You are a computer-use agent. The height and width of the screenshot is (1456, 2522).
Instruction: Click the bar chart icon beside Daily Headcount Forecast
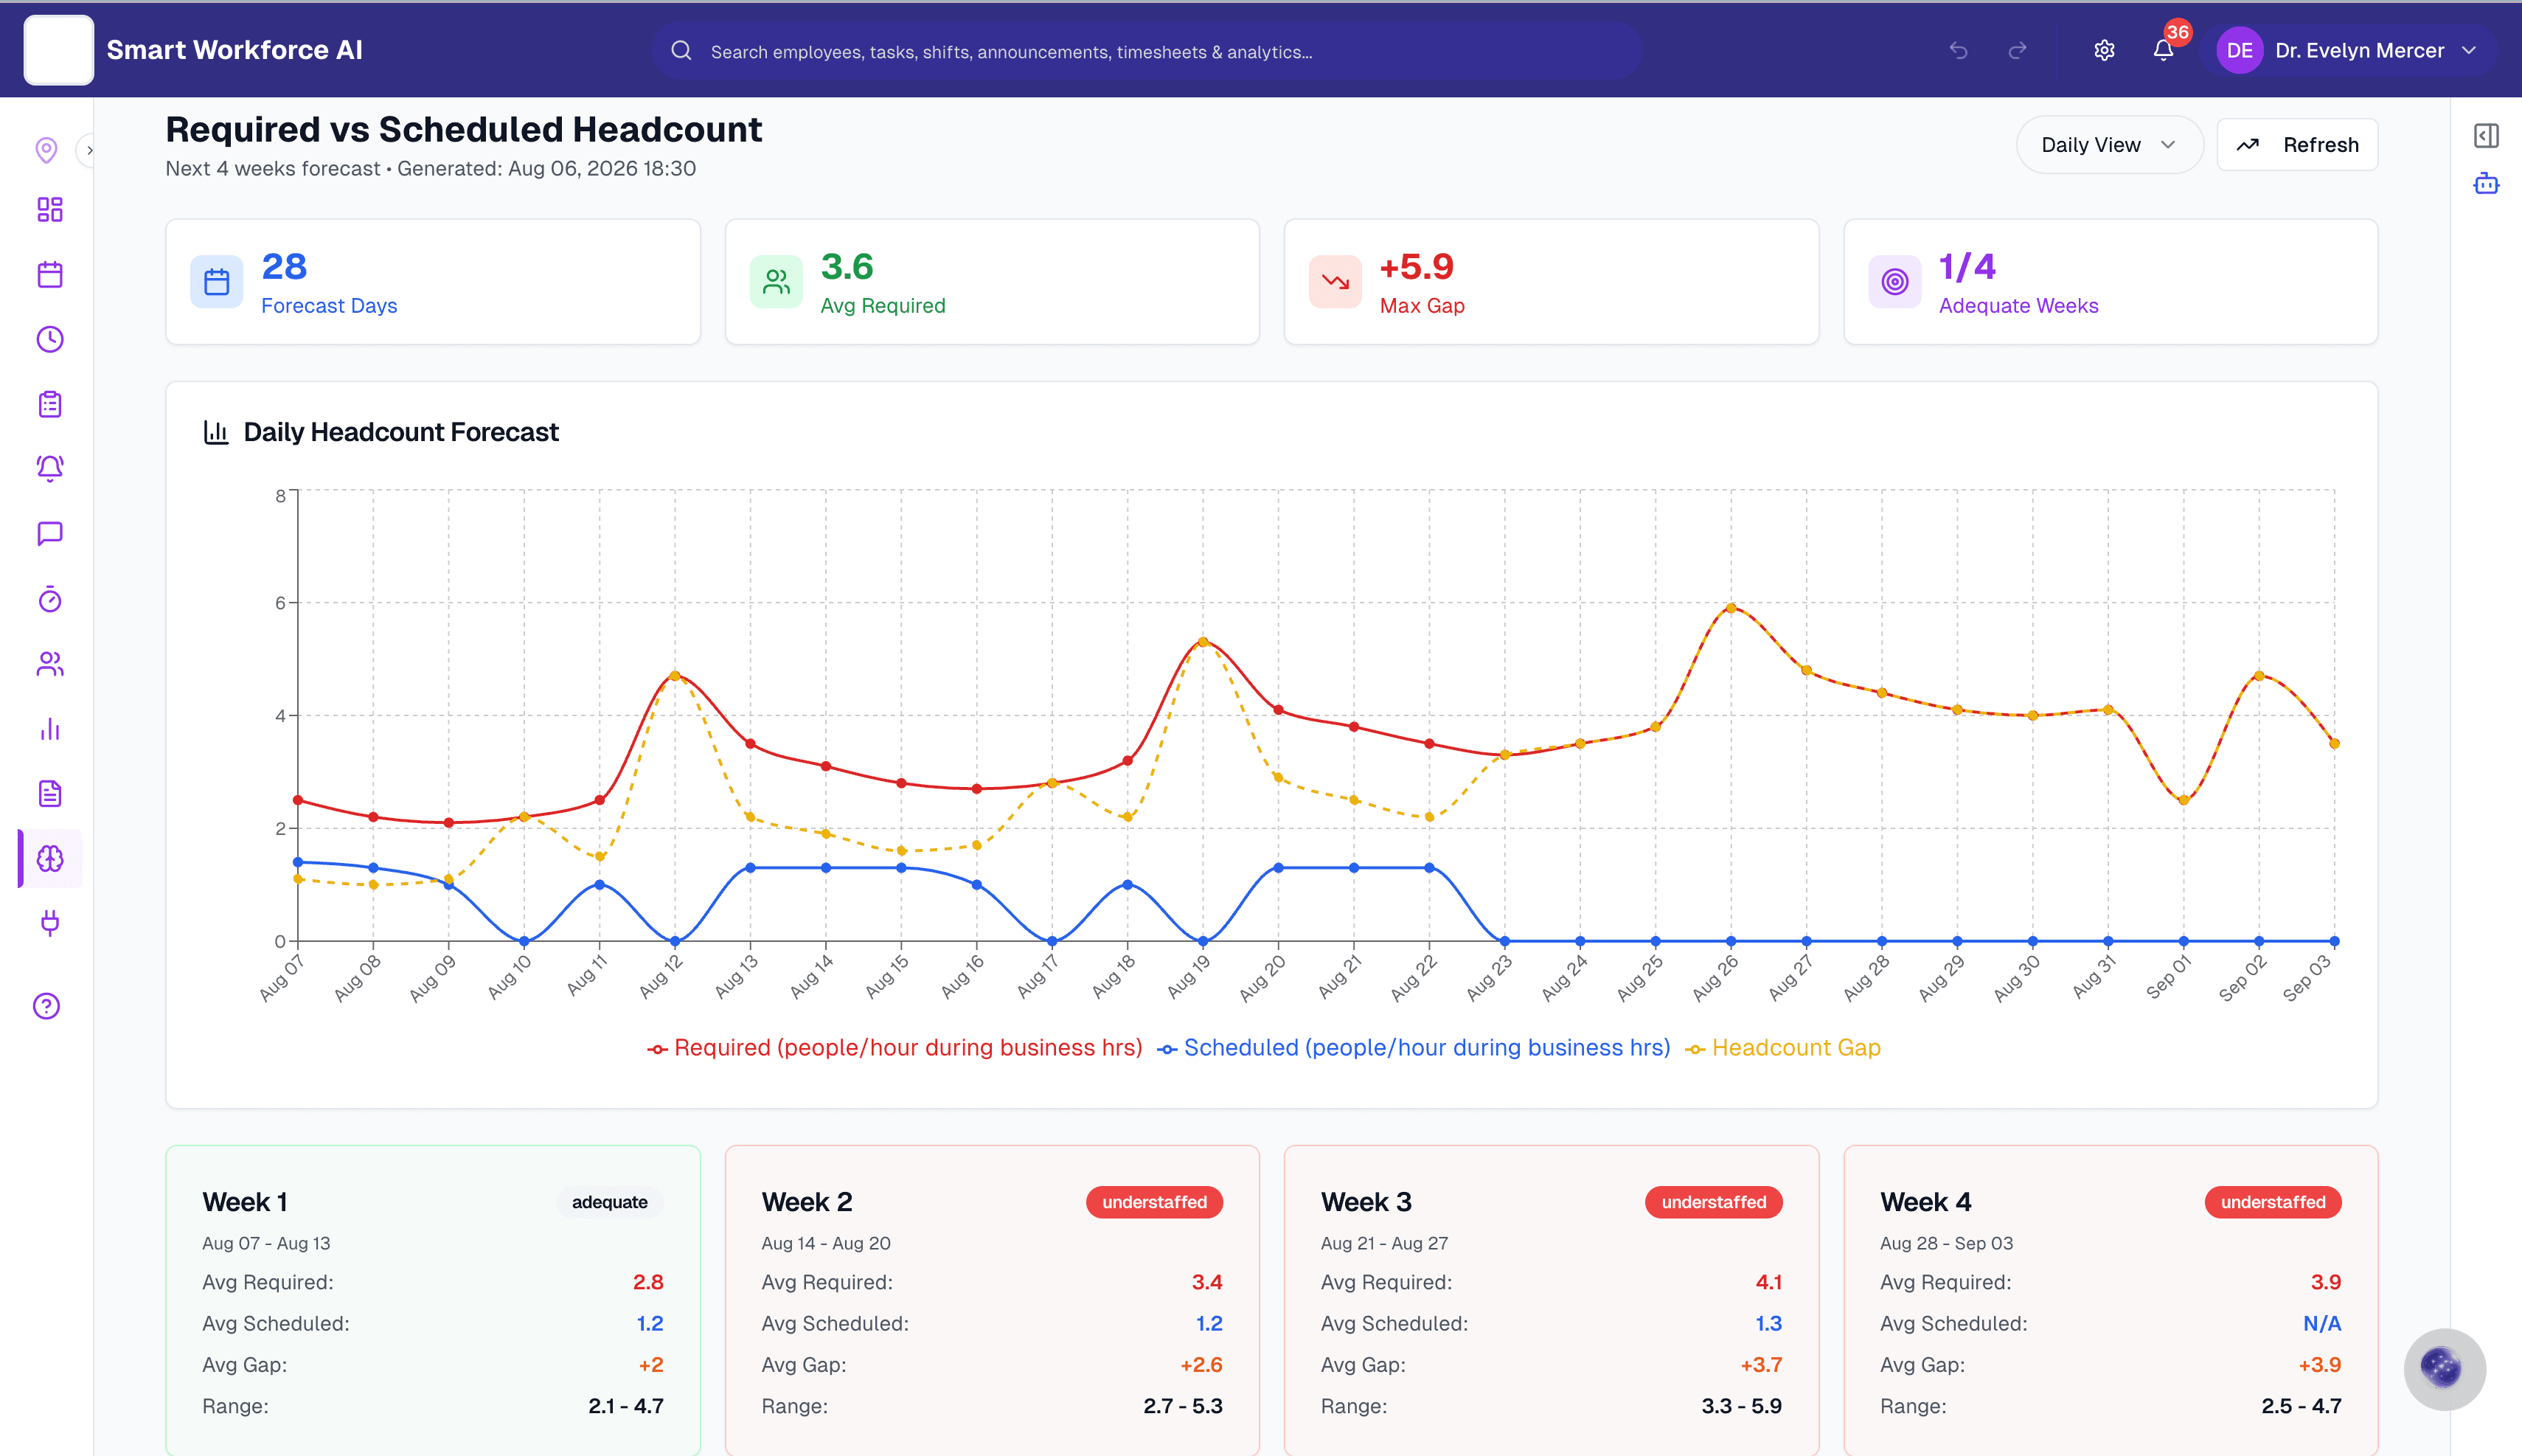pyautogui.click(x=216, y=432)
